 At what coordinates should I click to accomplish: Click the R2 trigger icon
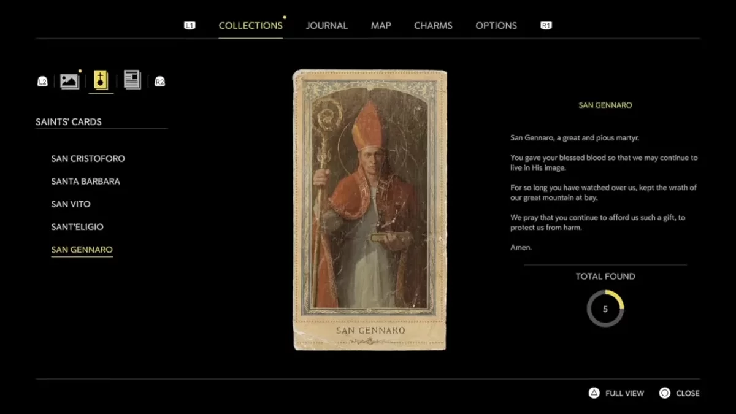tap(159, 82)
